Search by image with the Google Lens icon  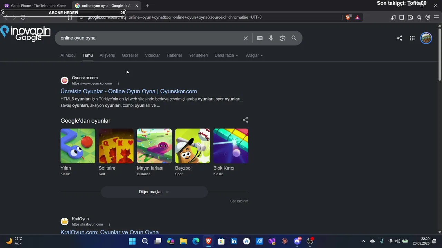pos(283,38)
